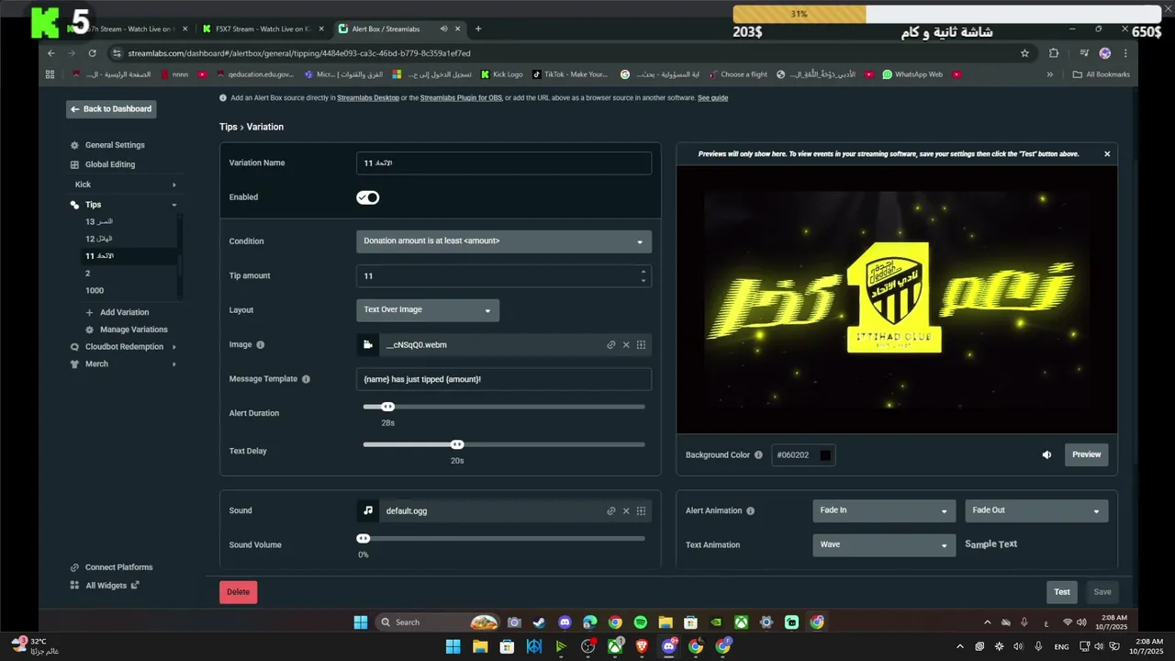Open the Chrome three-dot menu
Image resolution: width=1175 pixels, height=661 pixels.
pos(1125,53)
